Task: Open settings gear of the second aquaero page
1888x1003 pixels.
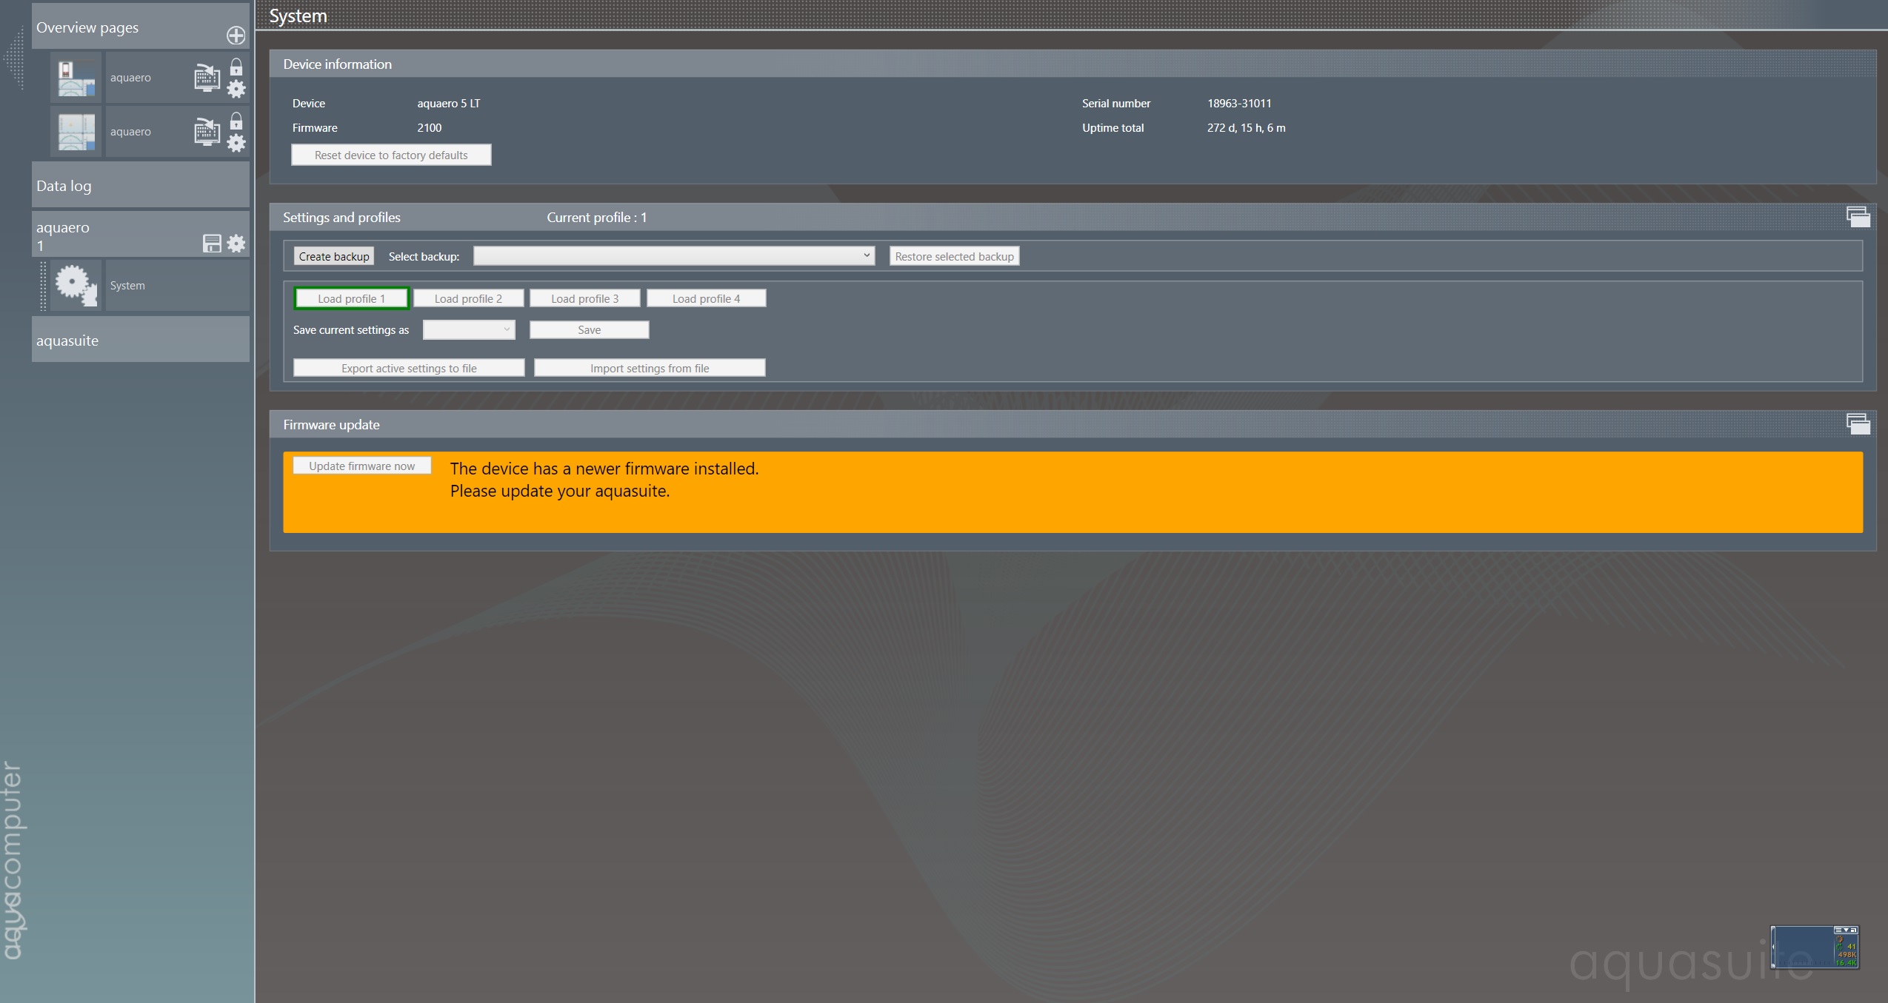Action: click(x=236, y=143)
